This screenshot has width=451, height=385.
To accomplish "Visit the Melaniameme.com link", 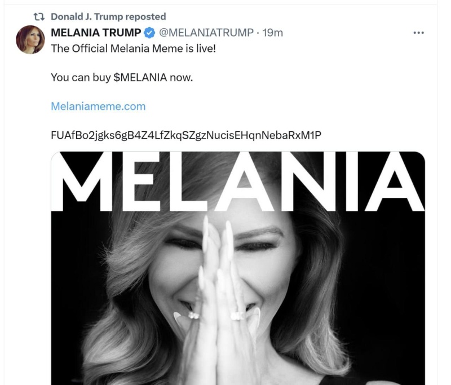I will coord(98,106).
